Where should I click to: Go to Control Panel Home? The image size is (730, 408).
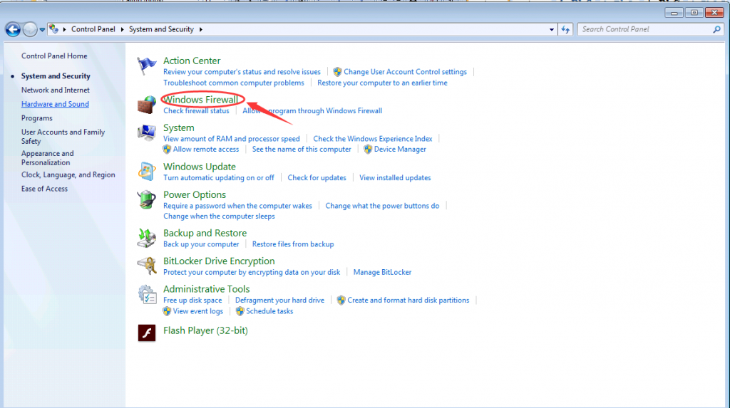pos(54,56)
